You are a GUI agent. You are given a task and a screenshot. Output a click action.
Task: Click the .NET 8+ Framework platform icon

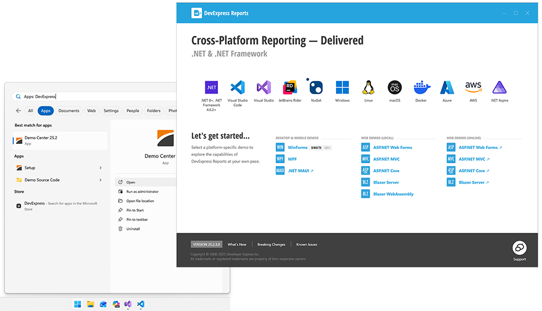click(211, 87)
